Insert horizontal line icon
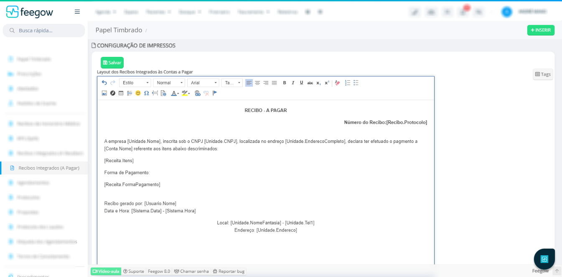Screen dimensions: 562x277 (x=130, y=93)
